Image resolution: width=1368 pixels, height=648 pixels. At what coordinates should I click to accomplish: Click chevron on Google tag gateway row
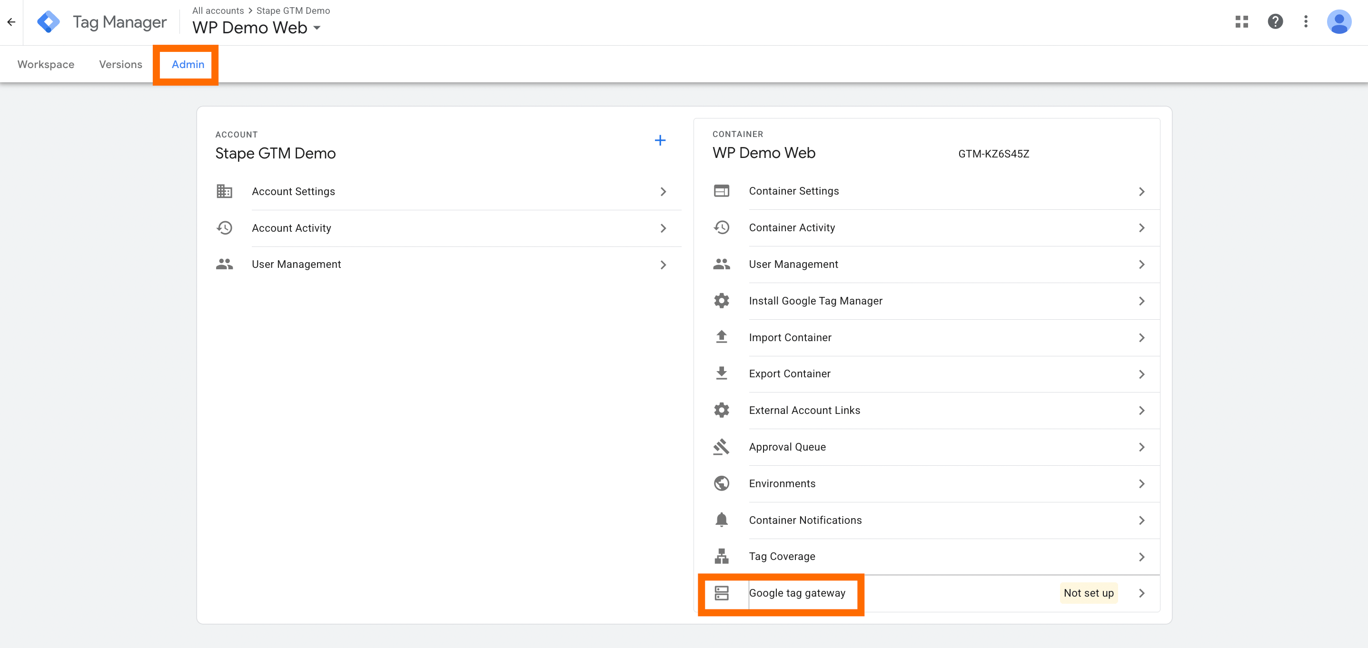[x=1141, y=593]
